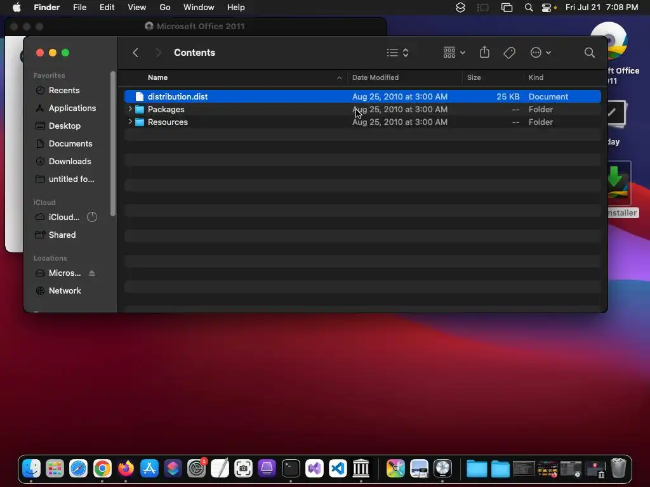Open the Go menu
This screenshot has height=487, width=650.
(x=165, y=8)
